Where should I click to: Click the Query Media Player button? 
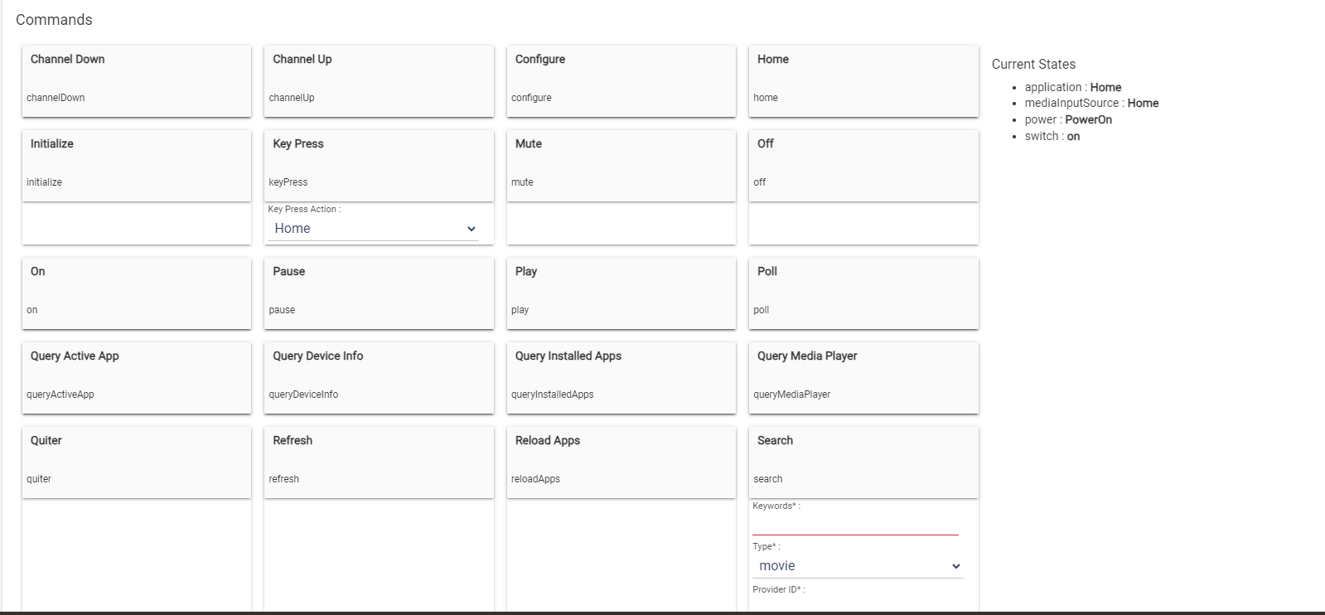pyautogui.click(x=863, y=377)
